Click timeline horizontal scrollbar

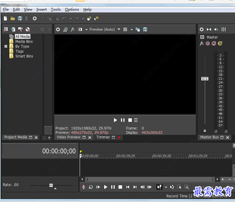(x=150, y=179)
